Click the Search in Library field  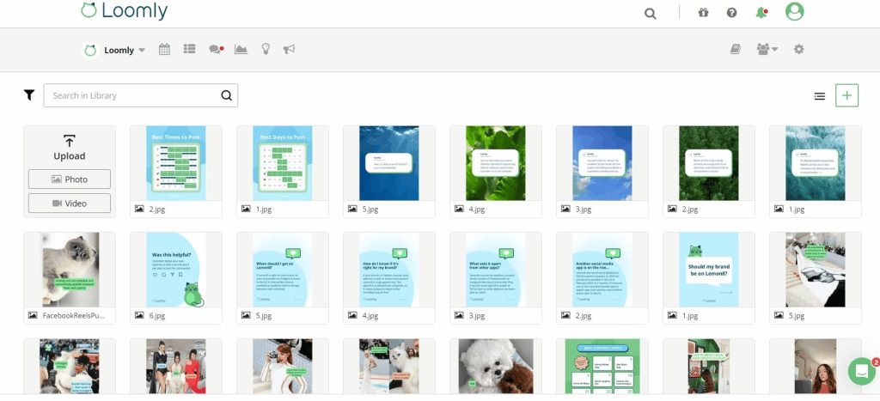133,95
